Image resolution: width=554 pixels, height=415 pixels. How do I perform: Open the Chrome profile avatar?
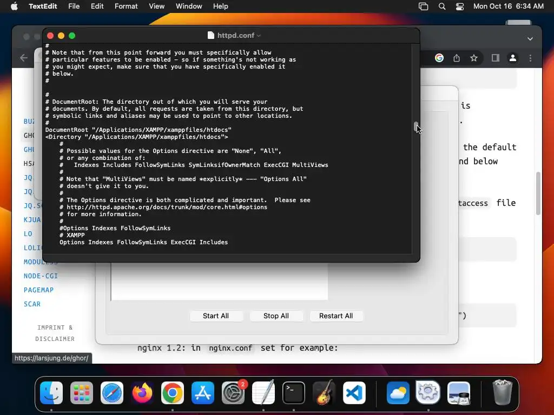coord(513,58)
